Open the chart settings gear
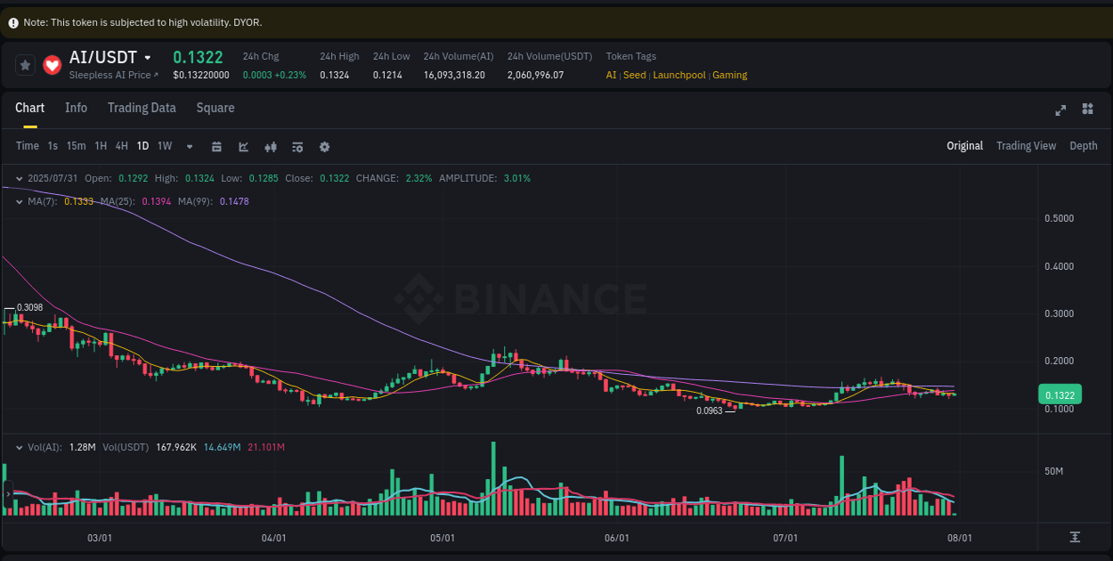Image resolution: width=1113 pixels, height=561 pixels. point(324,146)
